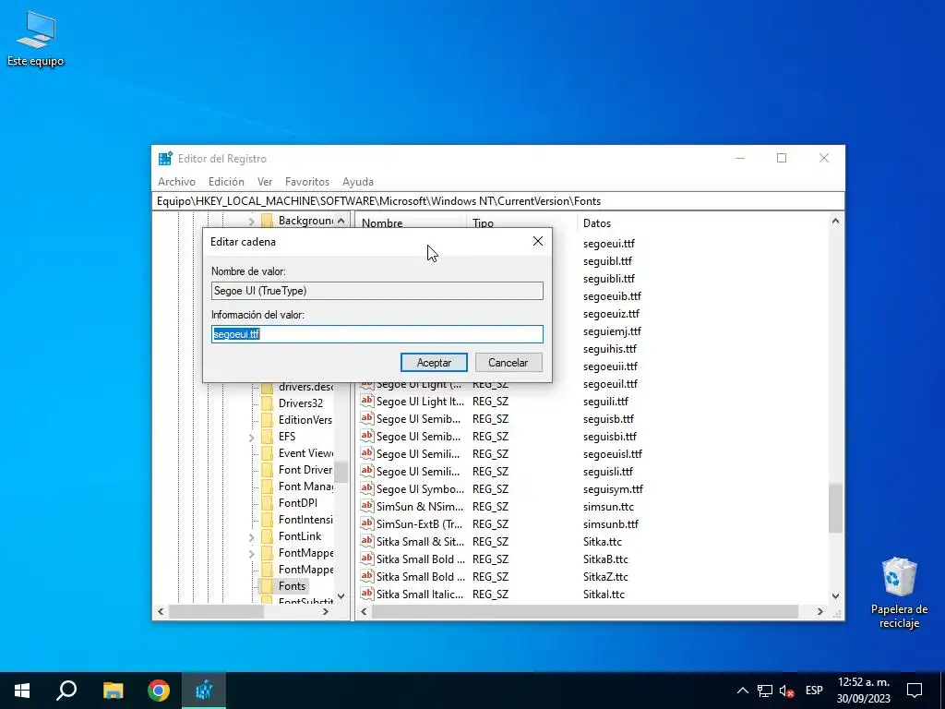This screenshot has height=709, width=945.
Task: Select the Event Viewer key in tree
Action: click(305, 452)
